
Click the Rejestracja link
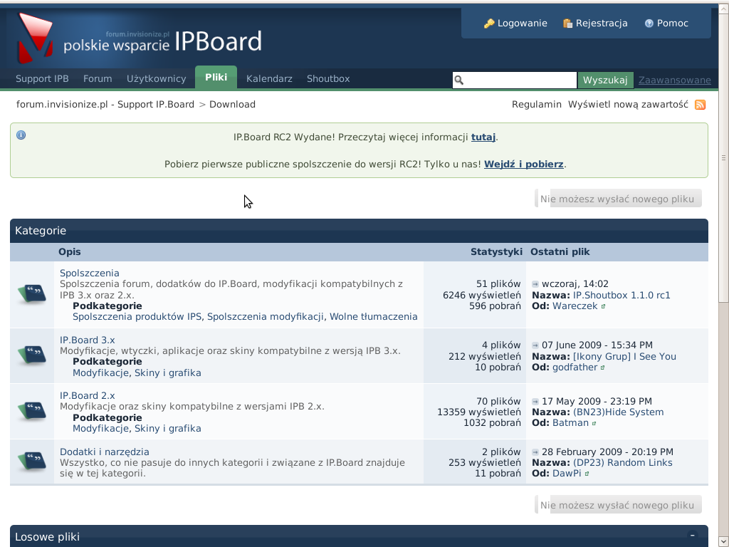pos(595,24)
